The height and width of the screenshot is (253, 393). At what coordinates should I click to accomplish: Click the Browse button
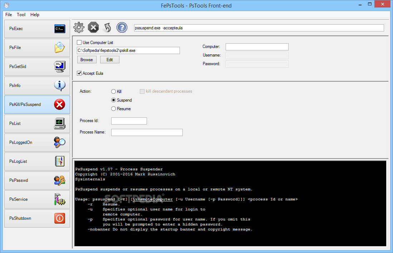pos(87,60)
